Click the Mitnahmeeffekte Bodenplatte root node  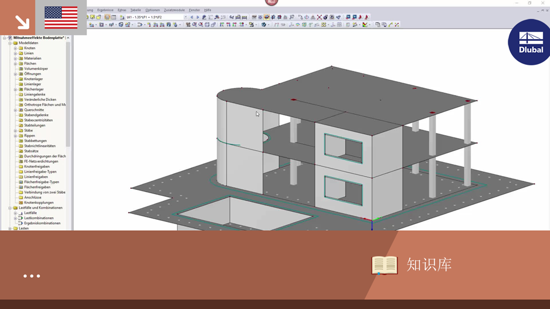[x=39, y=38]
